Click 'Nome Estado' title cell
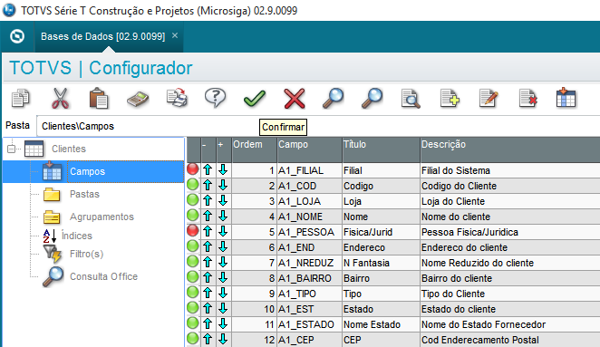 click(381, 324)
